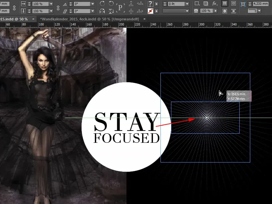
Task: Click the Rotate 90° counter-clockwise icon
Action: pos(111,4)
